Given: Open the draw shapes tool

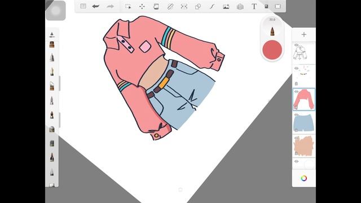Looking at the screenshot, I should 198,6.
